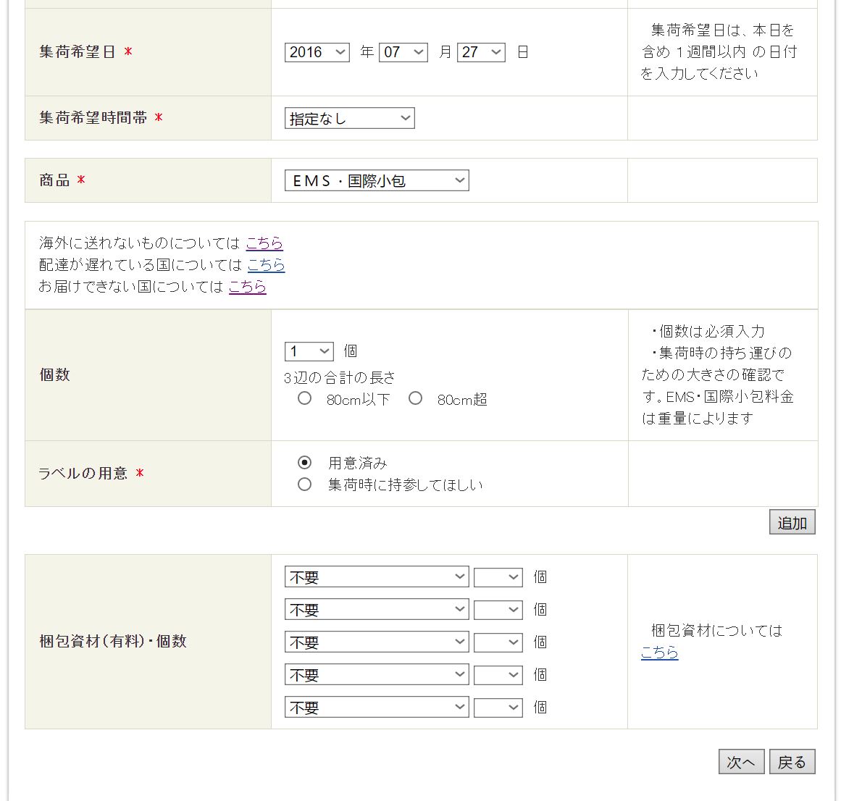Screen dimensions: 841x801
Task: Open the 商品 dropdown showing EMS・国際小包
Action: [377, 181]
